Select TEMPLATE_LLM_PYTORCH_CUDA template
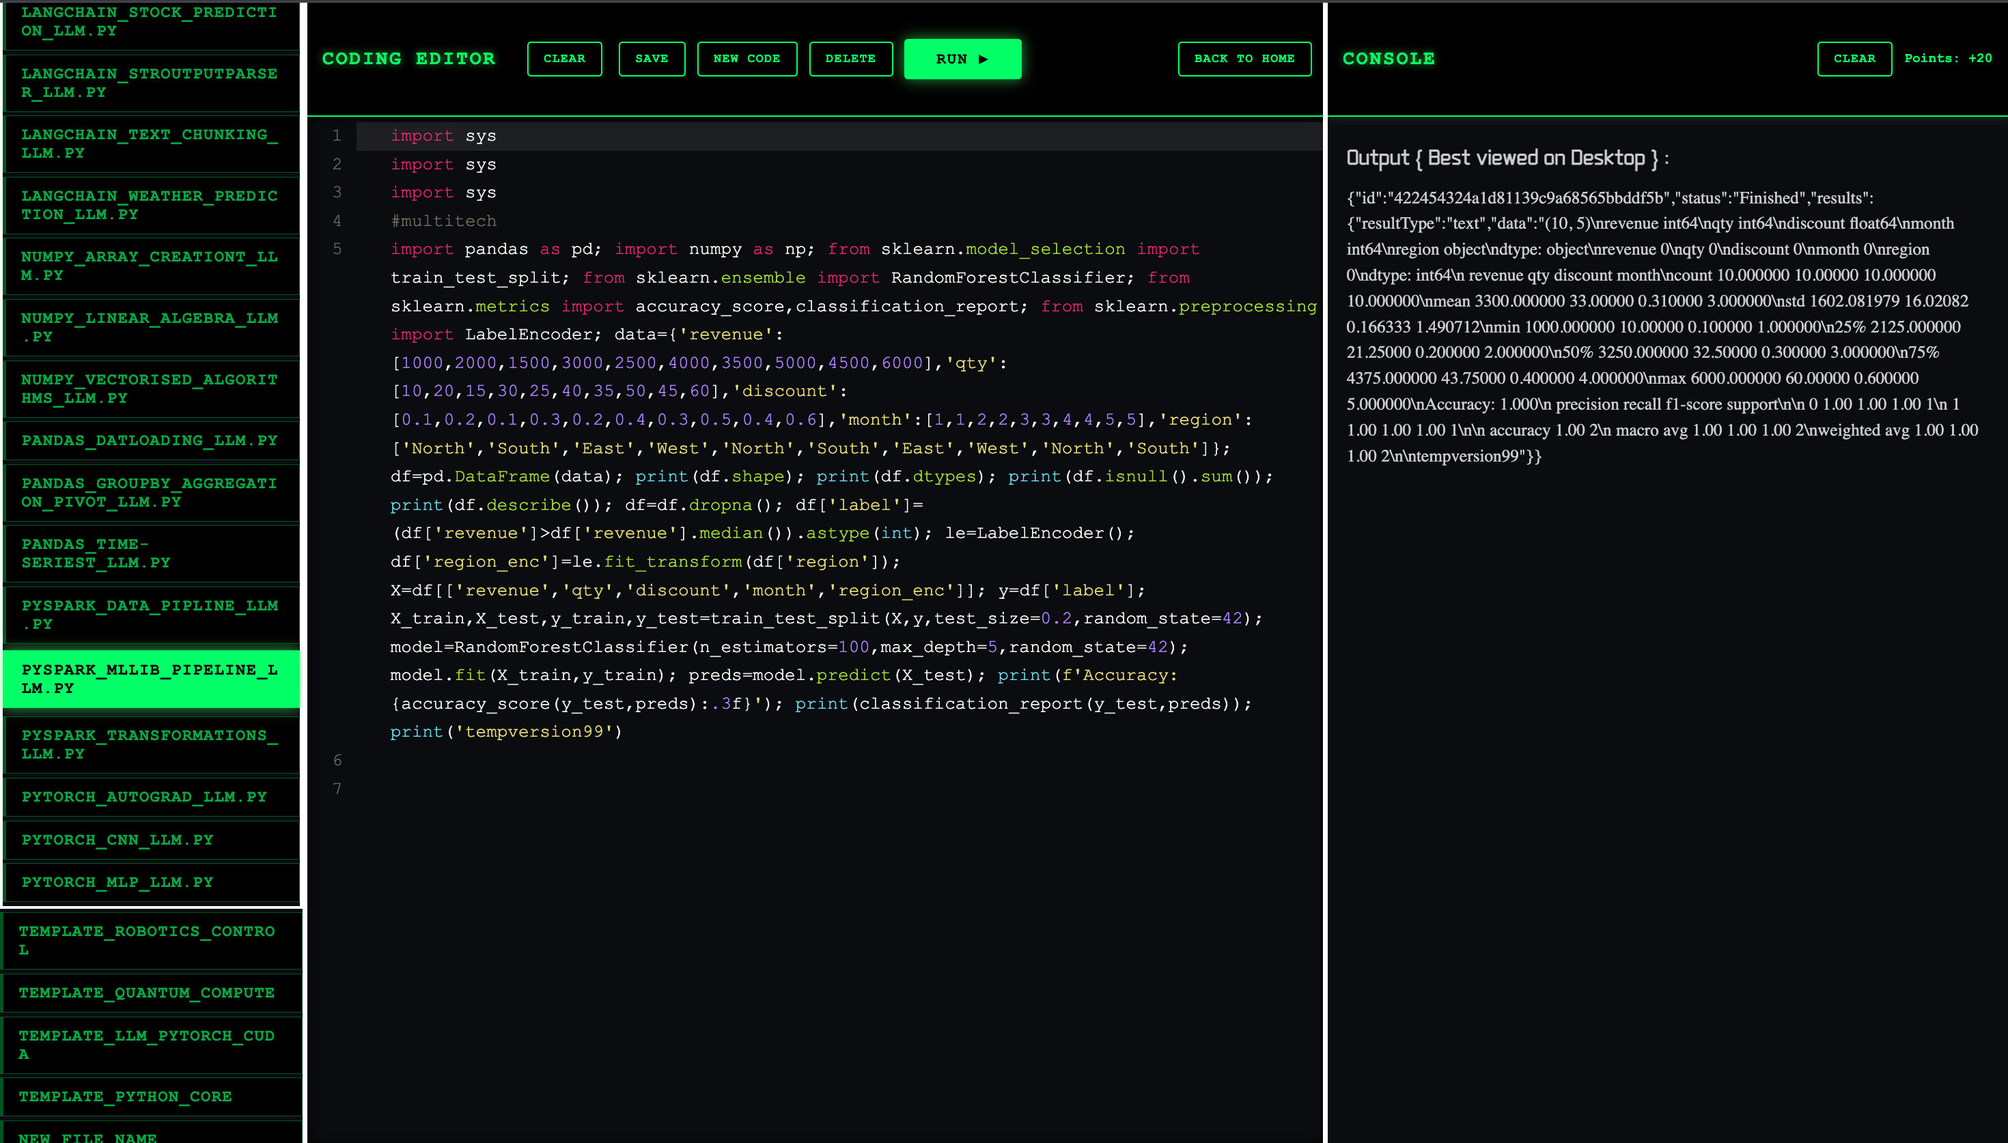The width and height of the screenshot is (2008, 1143). tap(152, 1045)
